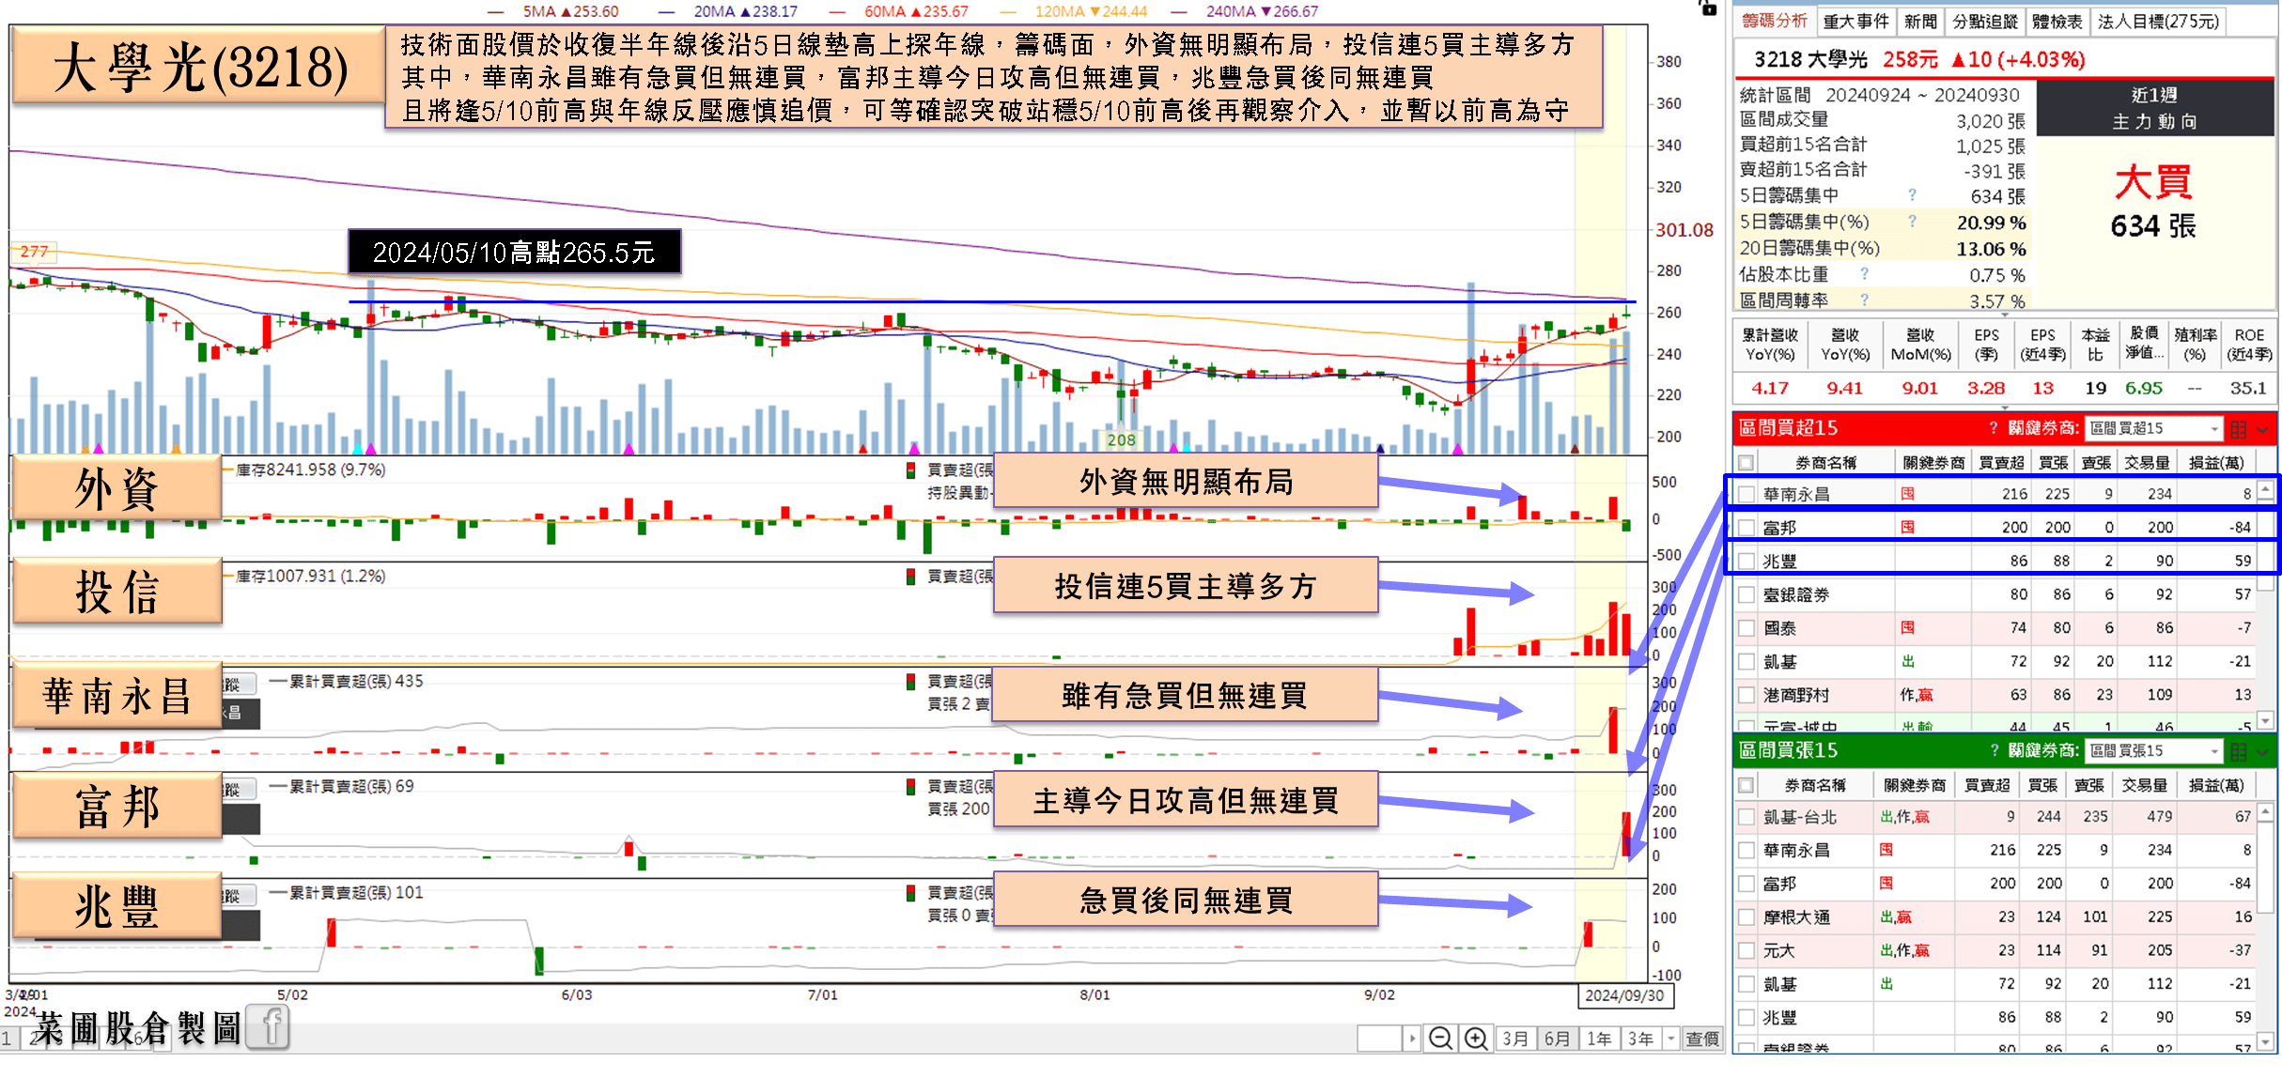Select 1年 chart period button

tap(1599, 1039)
